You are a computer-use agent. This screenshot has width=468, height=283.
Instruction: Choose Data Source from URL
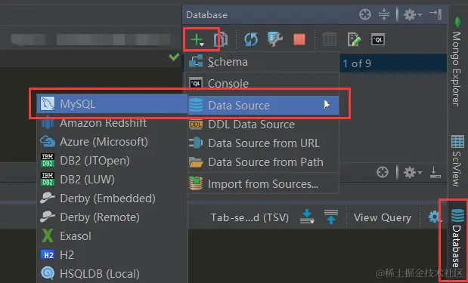pyautogui.click(x=263, y=143)
